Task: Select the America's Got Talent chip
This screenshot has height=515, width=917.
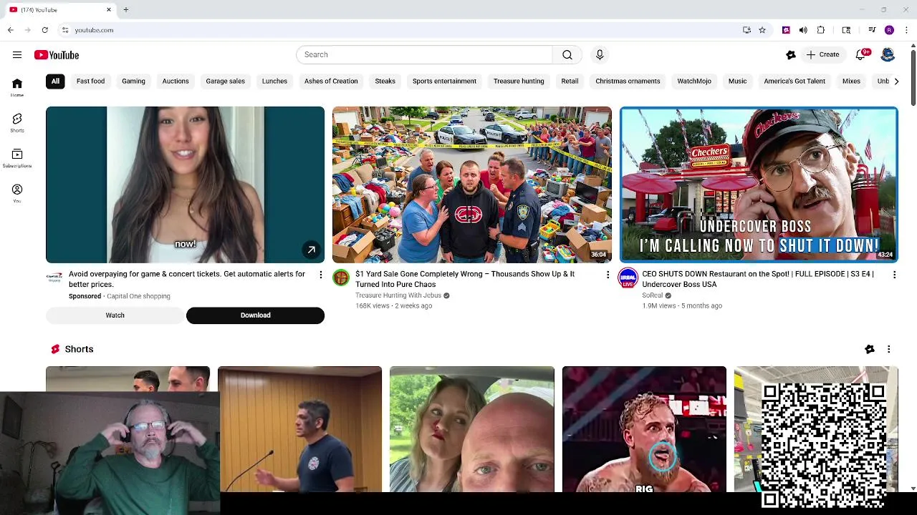Action: point(794,82)
